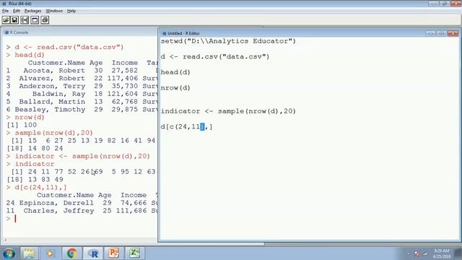This screenshot has height=260, width=462.
Task: Open the Packages menu
Action: pyautogui.click(x=32, y=11)
